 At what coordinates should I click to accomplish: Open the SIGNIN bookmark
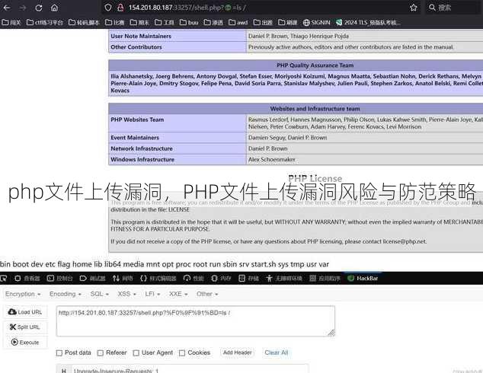click(x=317, y=23)
